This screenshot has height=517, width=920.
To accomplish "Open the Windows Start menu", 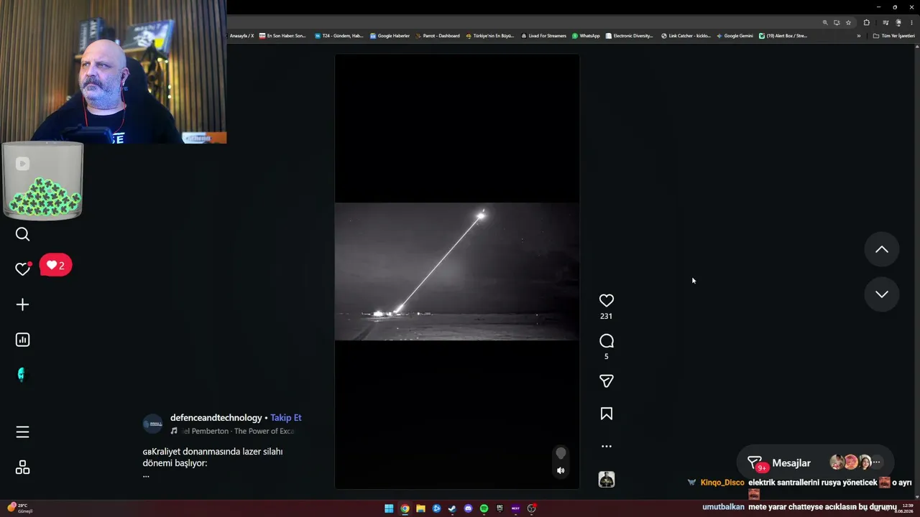I will pyautogui.click(x=389, y=508).
